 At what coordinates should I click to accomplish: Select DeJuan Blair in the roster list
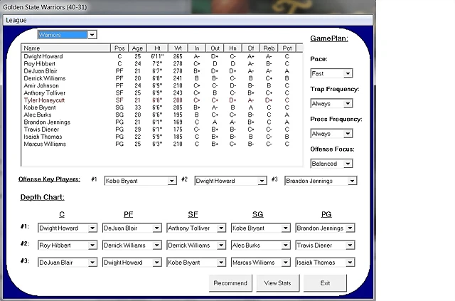pos(162,71)
